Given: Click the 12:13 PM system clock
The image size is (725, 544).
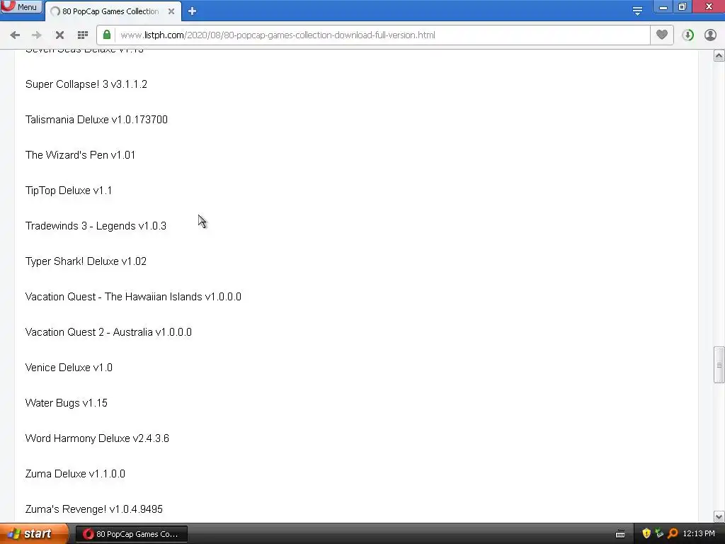Looking at the screenshot, I should pos(699,534).
